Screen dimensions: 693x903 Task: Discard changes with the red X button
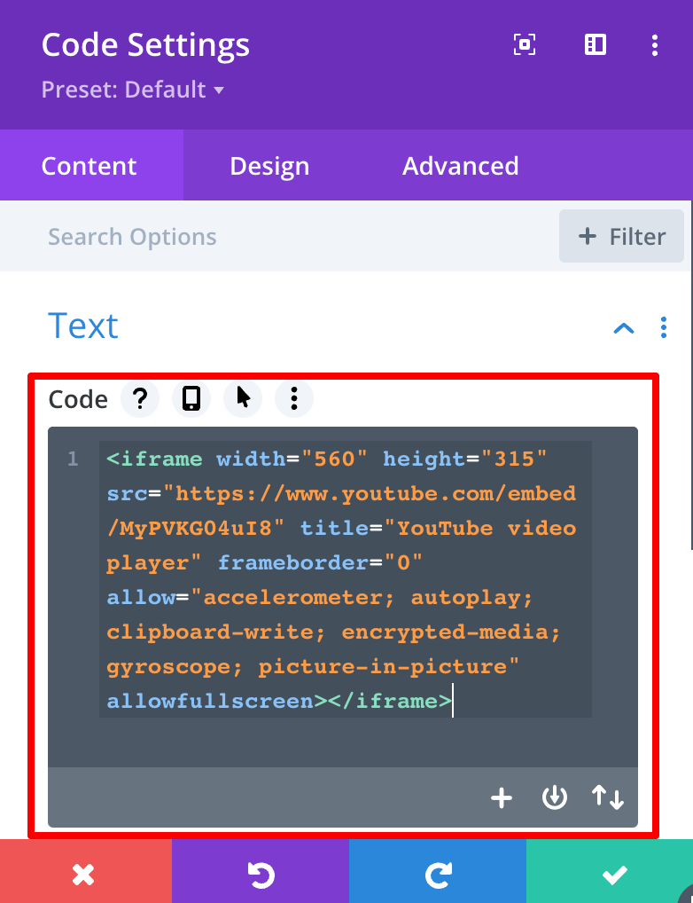pyautogui.click(x=84, y=874)
